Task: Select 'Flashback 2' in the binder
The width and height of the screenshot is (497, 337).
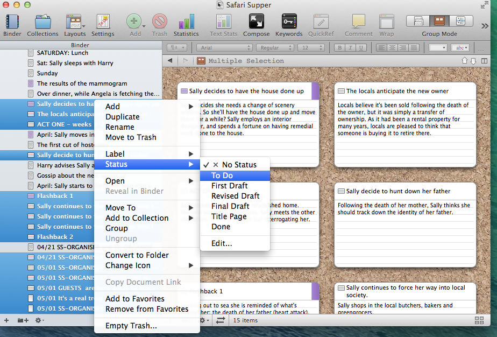Action: tap(47, 237)
